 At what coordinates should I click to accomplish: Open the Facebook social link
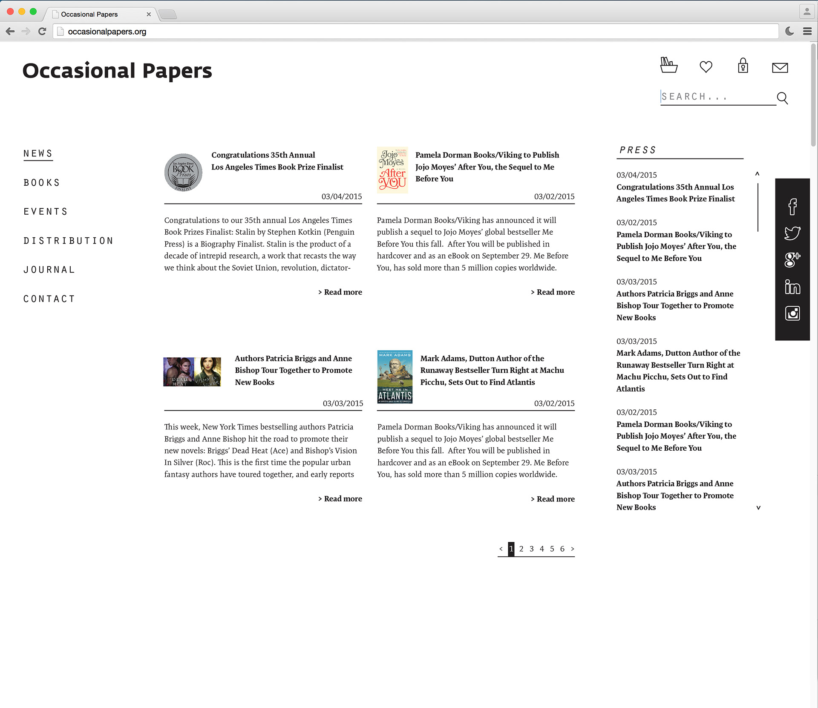[792, 207]
